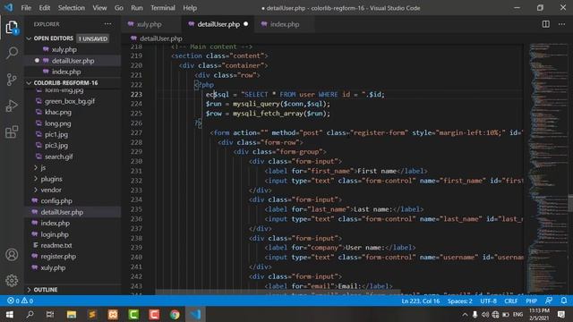Image resolution: width=573 pixels, height=322 pixels.
Task: Click the 1 UNSAVED badge
Action: point(93,38)
